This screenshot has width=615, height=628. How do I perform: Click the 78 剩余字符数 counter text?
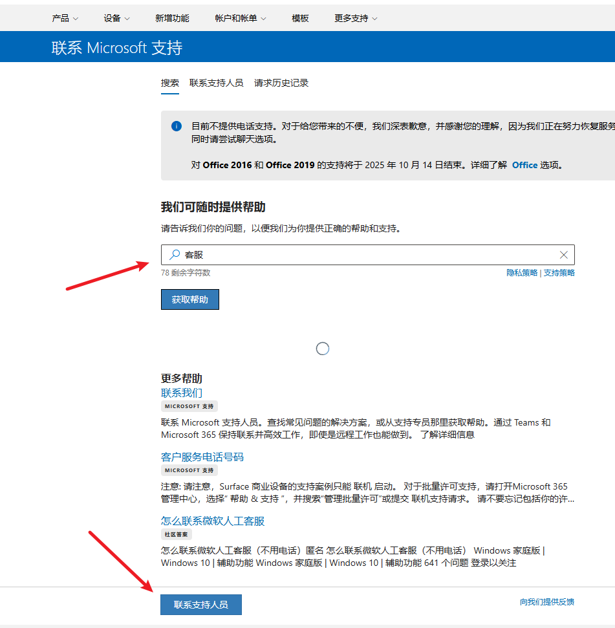[x=186, y=273]
